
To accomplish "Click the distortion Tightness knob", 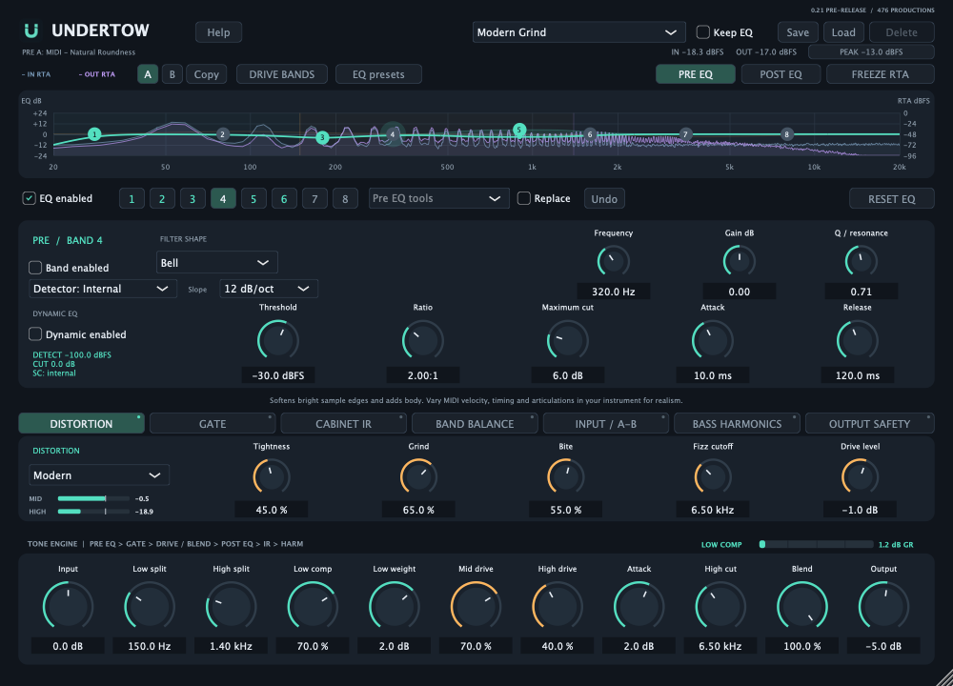I will point(271,476).
